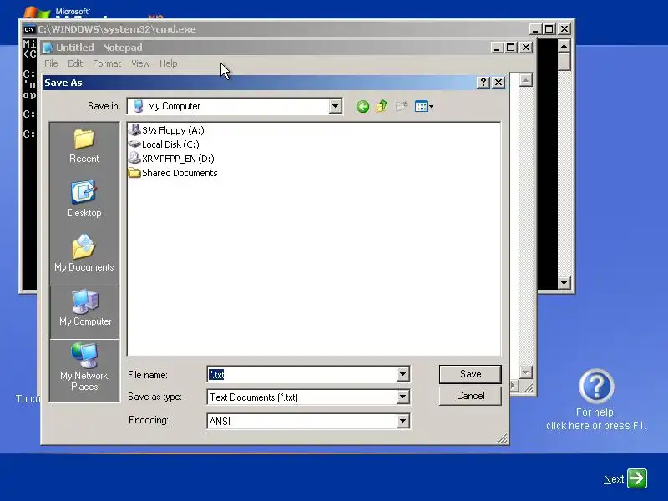
Task: Click the Save button
Action: (470, 374)
